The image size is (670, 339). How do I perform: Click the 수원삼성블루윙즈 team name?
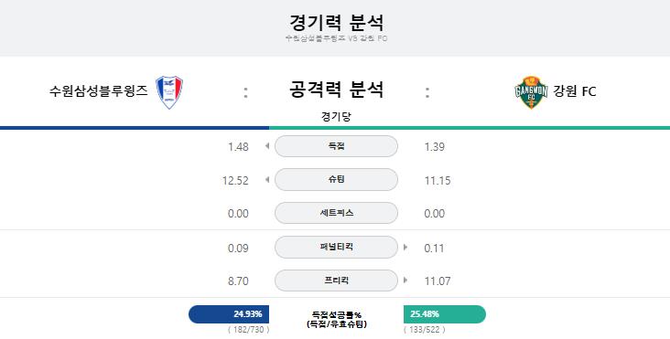[x=98, y=90]
